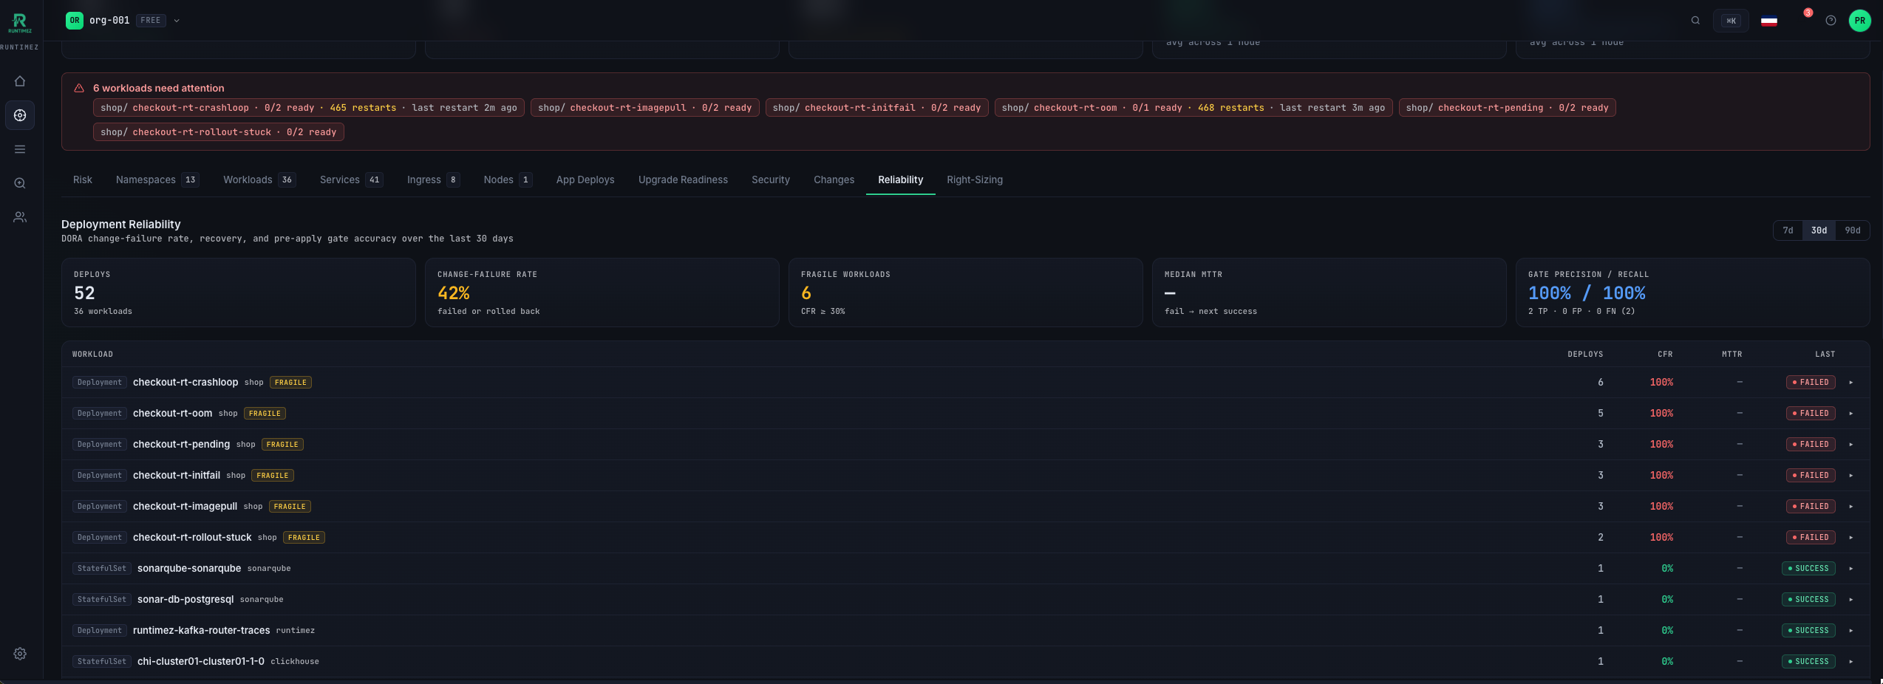Viewport: 1883px width, 684px height.
Task: Expand the checkout-rt-pending row arrow
Action: pos(1851,445)
